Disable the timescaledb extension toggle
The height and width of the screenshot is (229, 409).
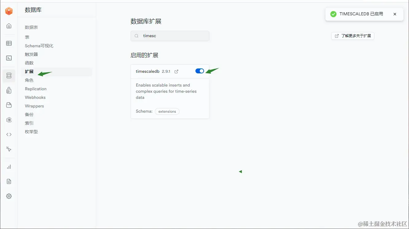click(200, 71)
